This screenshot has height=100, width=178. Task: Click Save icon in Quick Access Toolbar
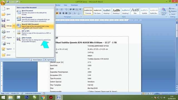tap(8, 2)
